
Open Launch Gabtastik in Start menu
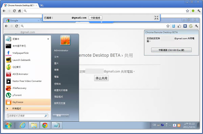[x=28, y=60]
